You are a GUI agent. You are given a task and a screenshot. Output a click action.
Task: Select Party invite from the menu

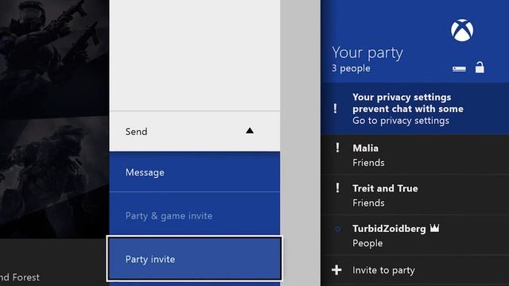[194, 258]
